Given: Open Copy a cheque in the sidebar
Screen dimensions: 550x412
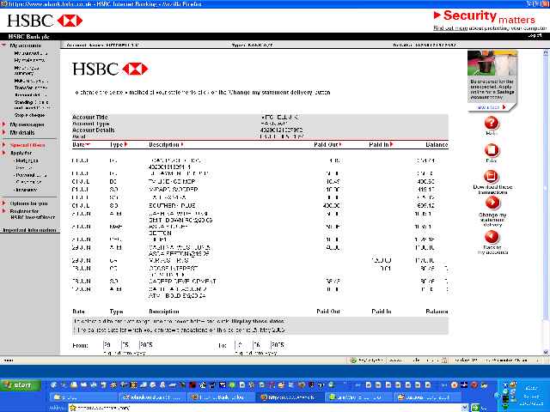Looking at the screenshot, I should pyautogui.click(x=29, y=115).
